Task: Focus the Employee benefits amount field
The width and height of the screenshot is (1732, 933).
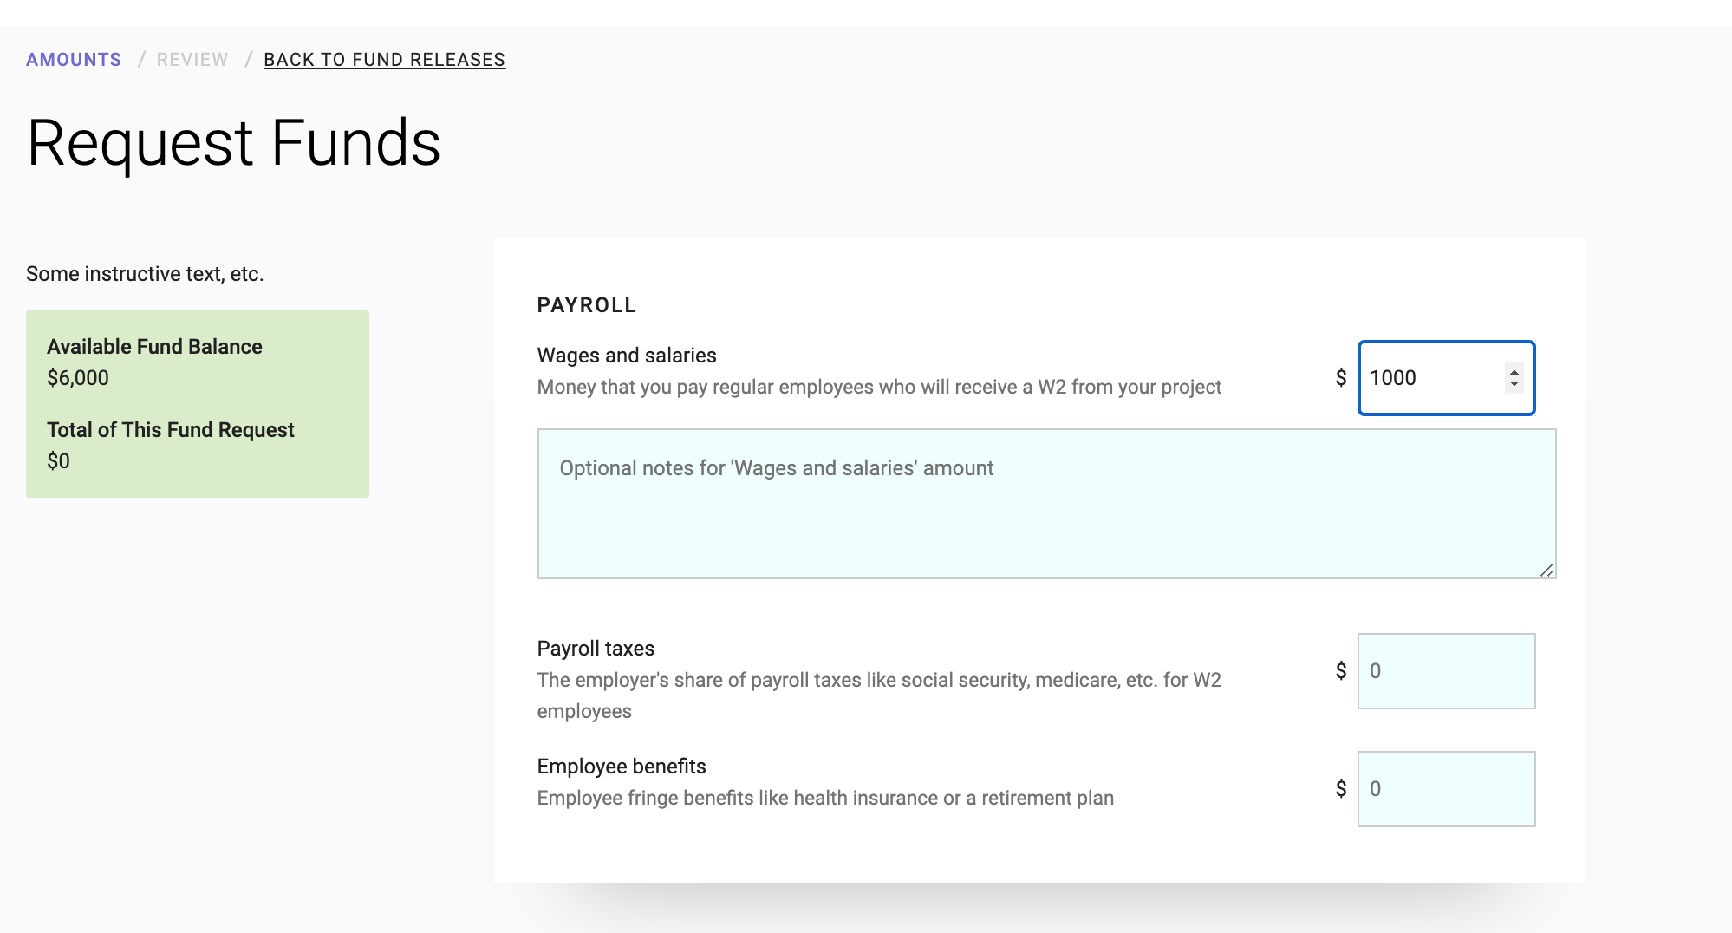Action: click(1446, 789)
